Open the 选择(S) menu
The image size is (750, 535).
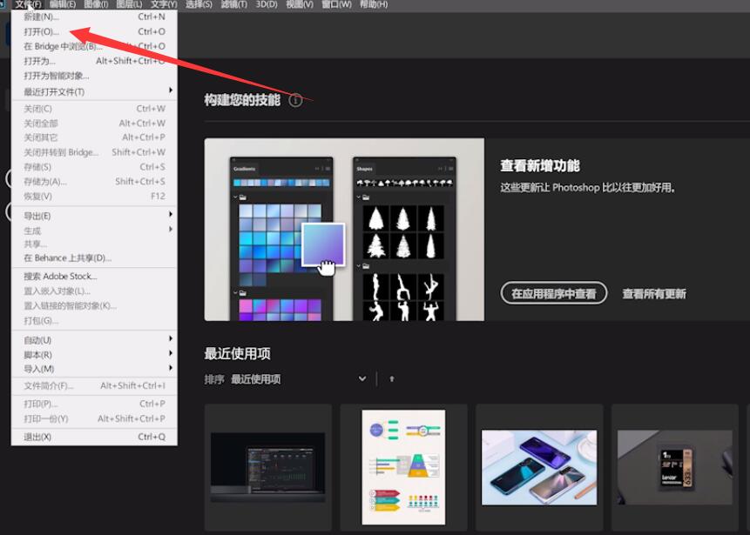[199, 4]
